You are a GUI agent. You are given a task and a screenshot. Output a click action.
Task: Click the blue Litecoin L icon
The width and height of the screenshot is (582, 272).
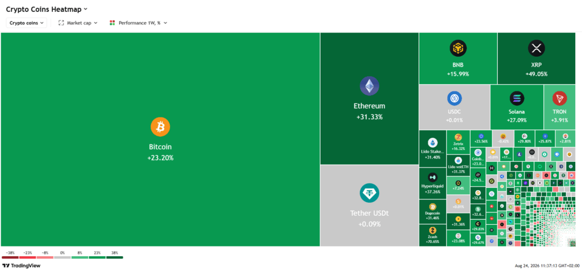tap(519, 154)
